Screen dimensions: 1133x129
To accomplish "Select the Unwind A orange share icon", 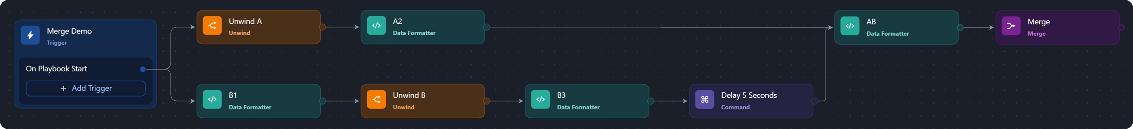I will click(x=212, y=25).
